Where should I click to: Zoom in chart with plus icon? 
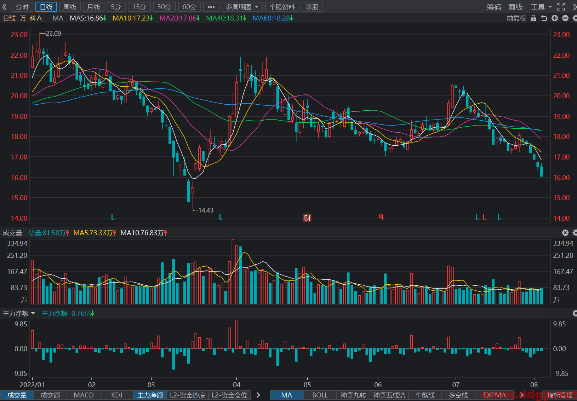coord(555,18)
